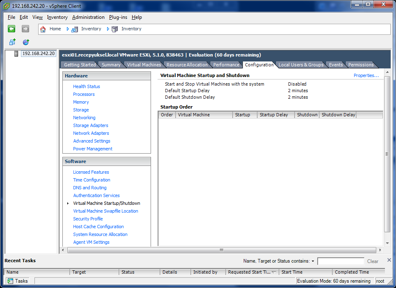Viewport: 396px width, 288px height.
Task: Open the File menu
Action: point(11,17)
